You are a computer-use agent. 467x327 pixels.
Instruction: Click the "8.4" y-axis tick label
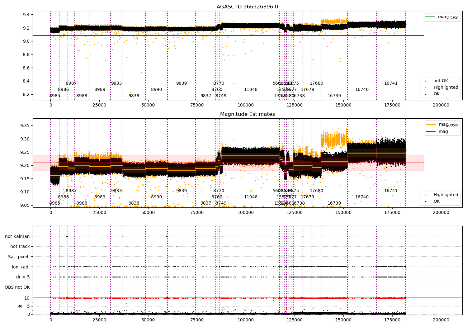(x=26, y=81)
